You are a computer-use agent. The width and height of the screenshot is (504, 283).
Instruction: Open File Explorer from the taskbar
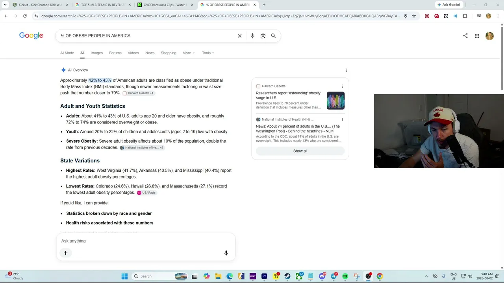click(x=218, y=276)
